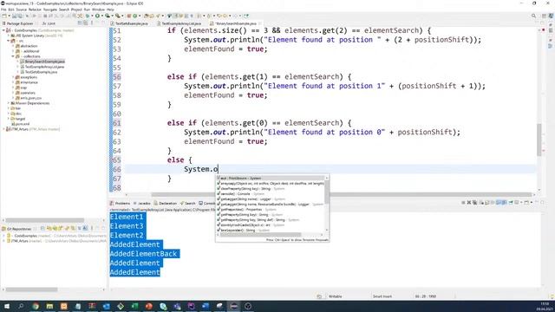Open the File menu
555x312 pixels.
(x=3, y=10)
